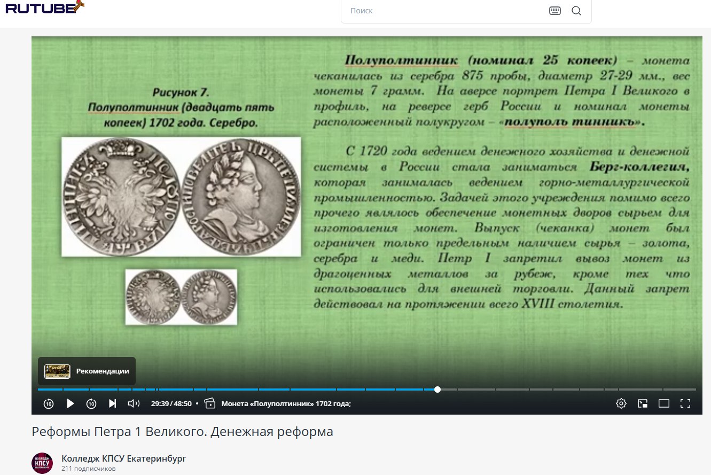Open the virtual keyboard in search
This screenshot has width=711, height=475.
555,11
